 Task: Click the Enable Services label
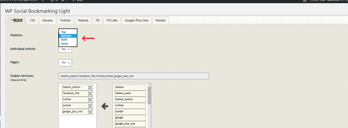22,76
